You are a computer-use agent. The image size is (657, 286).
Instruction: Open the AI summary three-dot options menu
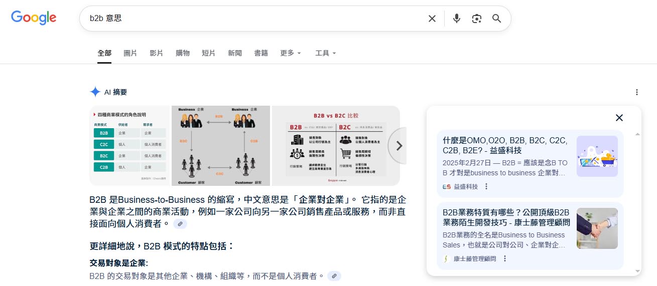[636, 92]
